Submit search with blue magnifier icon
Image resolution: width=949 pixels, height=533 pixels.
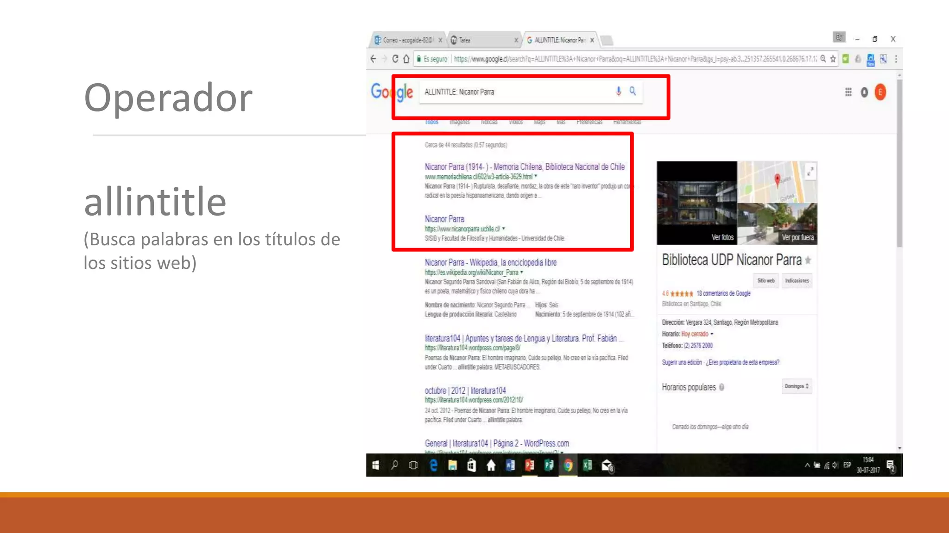click(633, 91)
